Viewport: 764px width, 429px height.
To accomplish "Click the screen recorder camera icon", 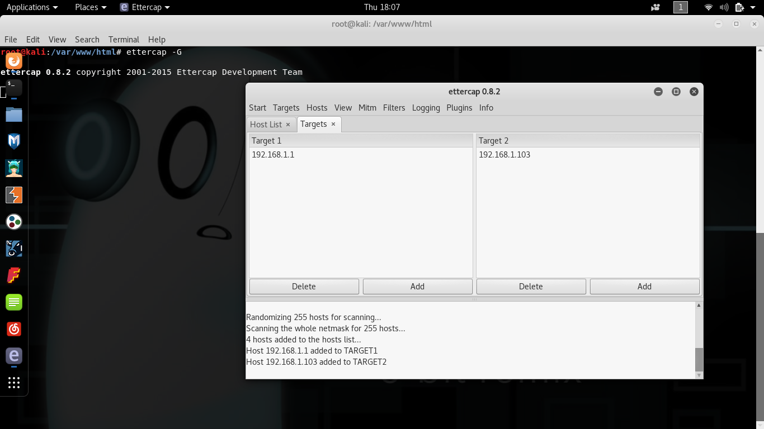I will pos(655,7).
